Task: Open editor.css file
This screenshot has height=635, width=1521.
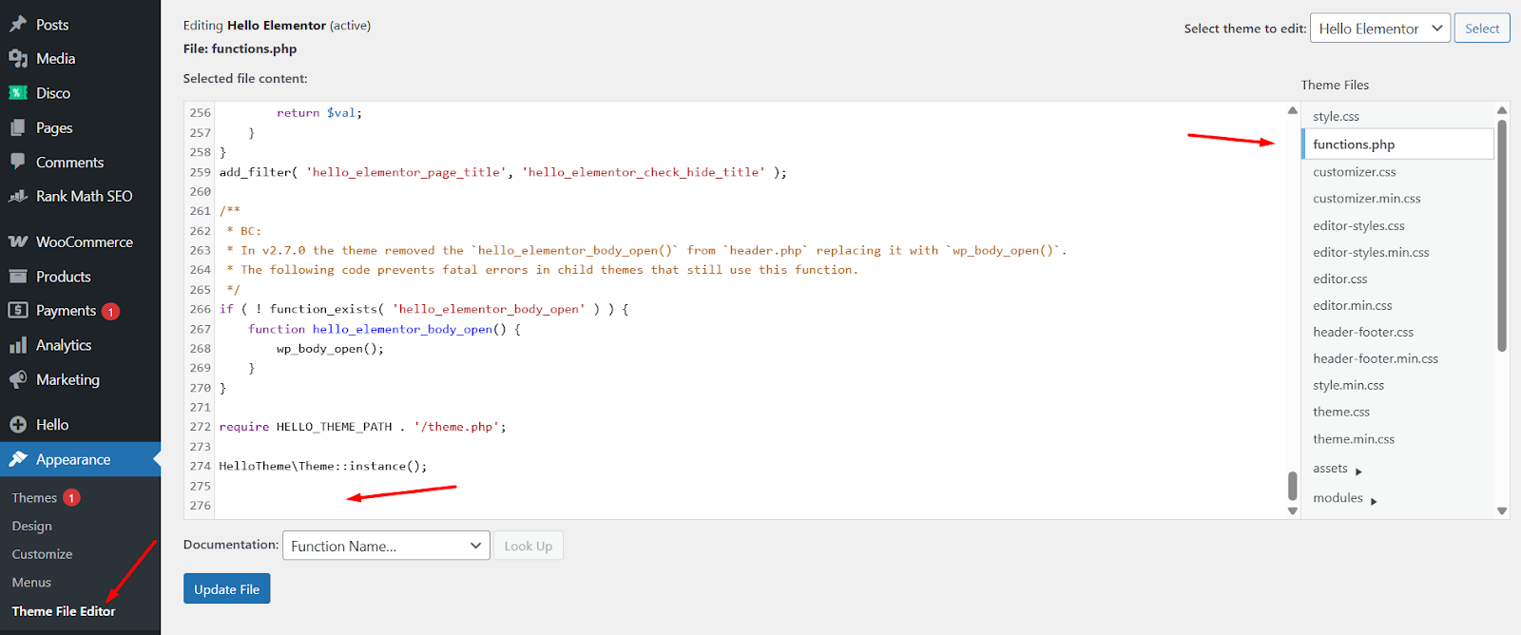Action: point(1339,279)
